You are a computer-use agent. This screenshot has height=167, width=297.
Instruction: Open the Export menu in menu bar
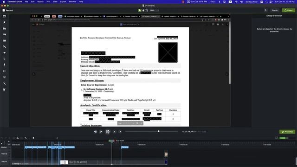63,2
